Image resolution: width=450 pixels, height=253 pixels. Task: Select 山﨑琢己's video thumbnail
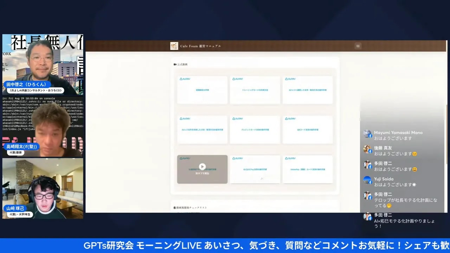tap(43, 188)
